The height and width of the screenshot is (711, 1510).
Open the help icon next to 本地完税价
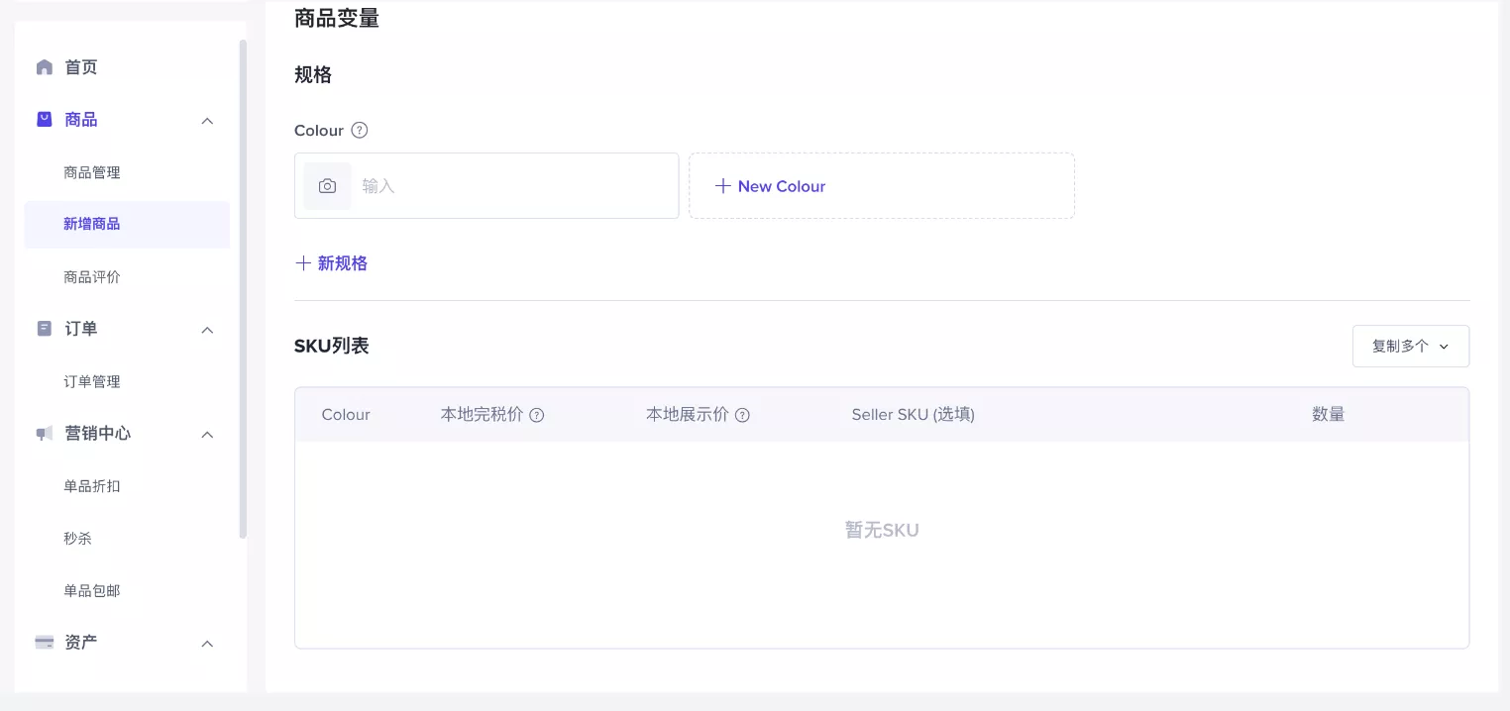pos(537,415)
